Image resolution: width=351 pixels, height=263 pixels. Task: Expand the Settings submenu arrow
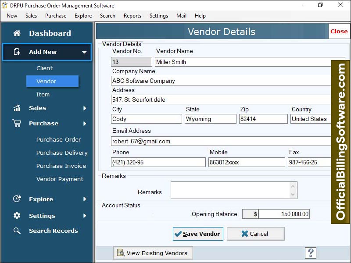click(x=85, y=216)
